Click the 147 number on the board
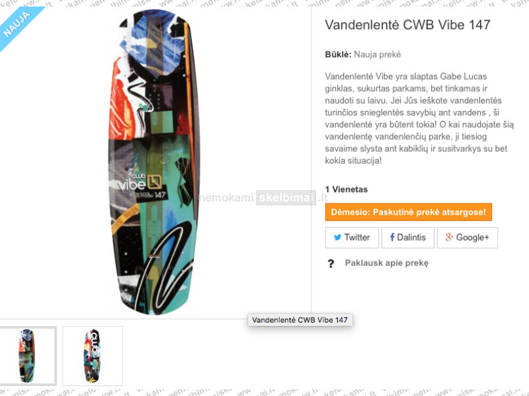 click(160, 195)
